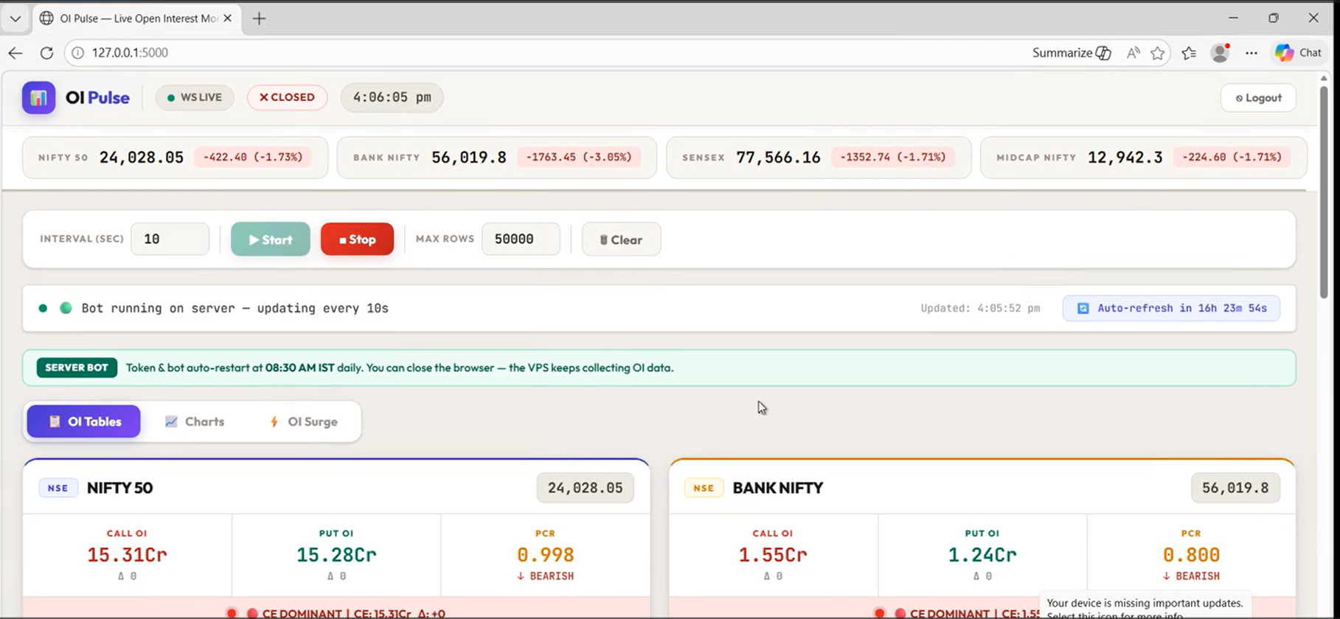View site information icon in address bar
The width and height of the screenshot is (1340, 619).
click(x=77, y=53)
